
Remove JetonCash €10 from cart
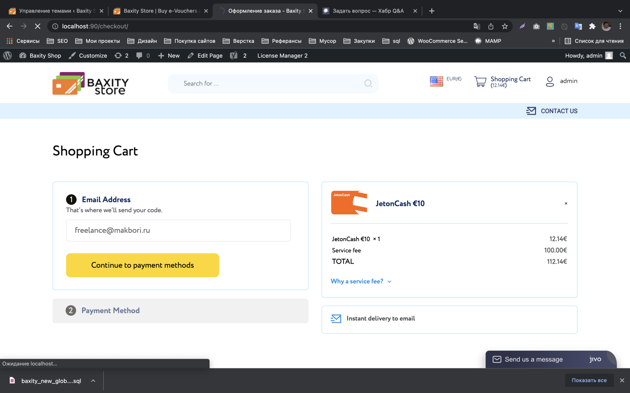(566, 203)
